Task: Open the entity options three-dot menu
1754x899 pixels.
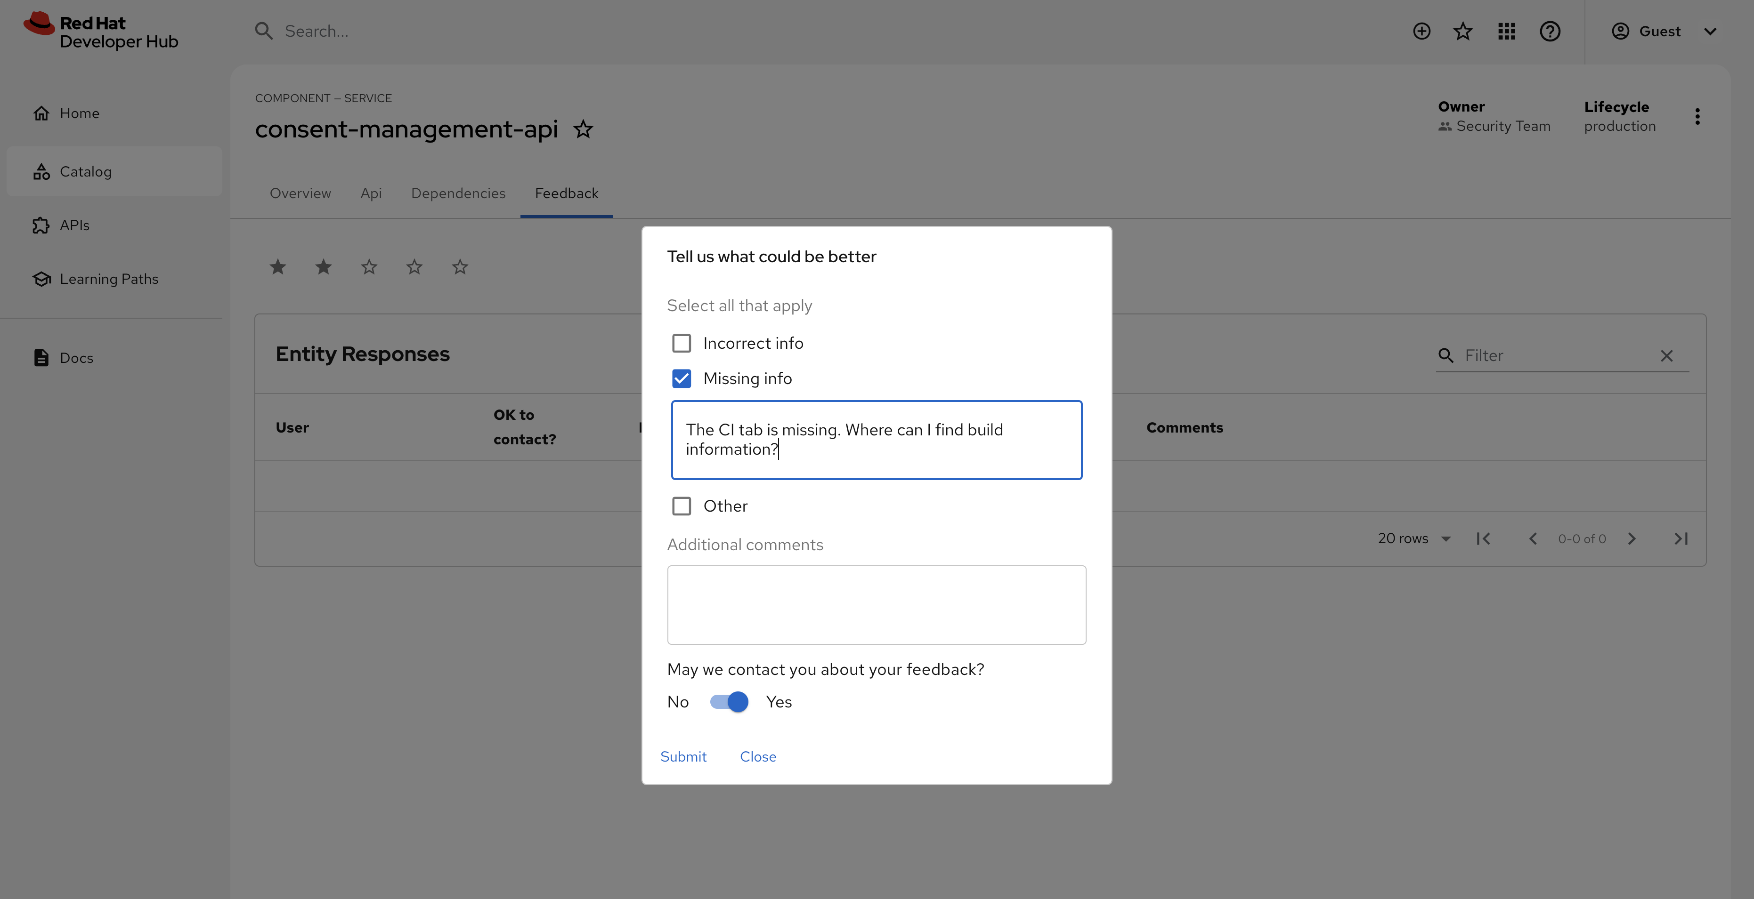Action: (x=1697, y=116)
